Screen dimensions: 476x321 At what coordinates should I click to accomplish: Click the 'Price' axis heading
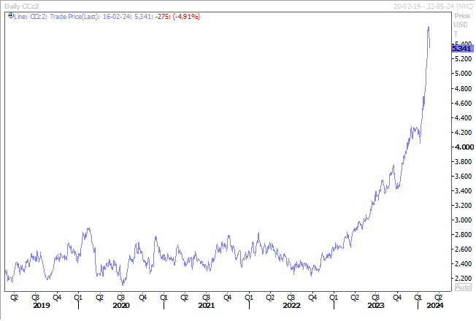point(462,16)
